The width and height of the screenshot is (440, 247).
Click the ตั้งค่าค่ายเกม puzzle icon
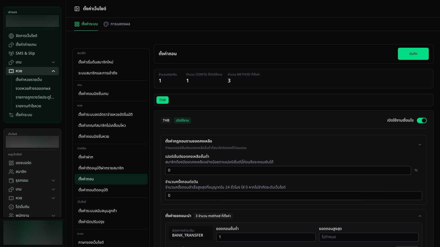11,45
